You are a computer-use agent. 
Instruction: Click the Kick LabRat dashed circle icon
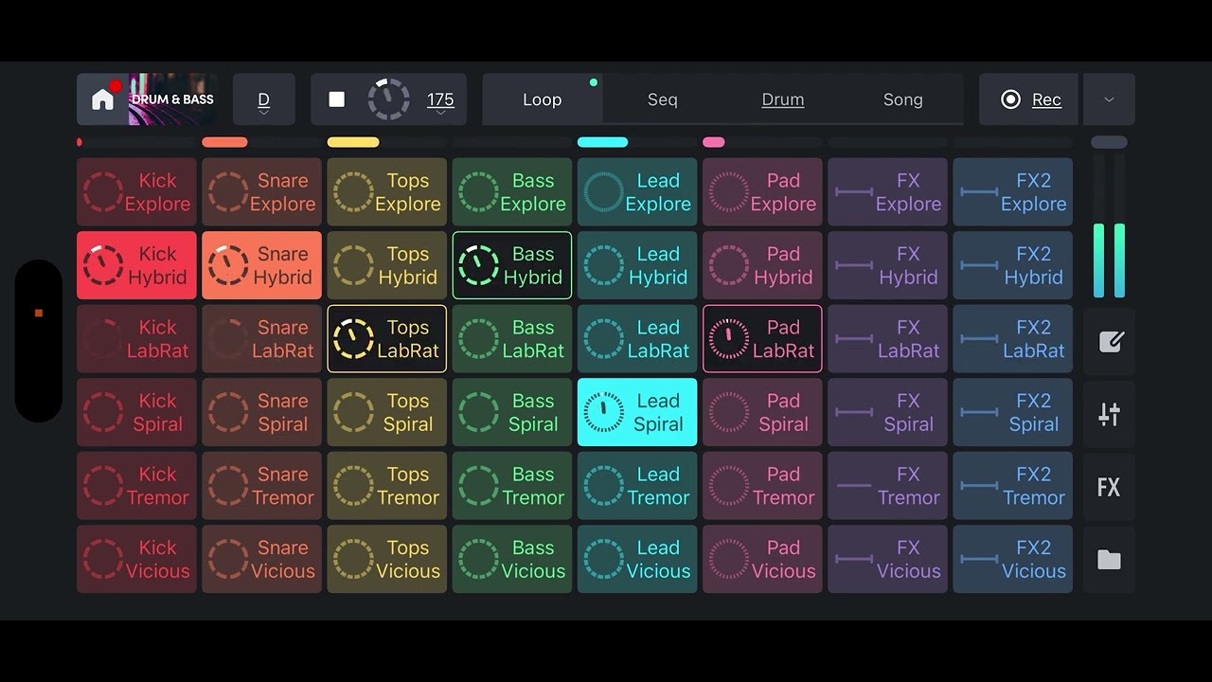103,339
